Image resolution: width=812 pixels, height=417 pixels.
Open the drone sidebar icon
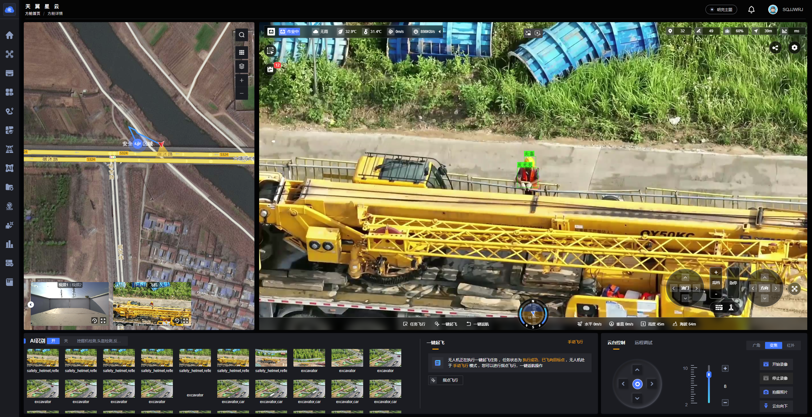pyautogui.click(x=10, y=54)
